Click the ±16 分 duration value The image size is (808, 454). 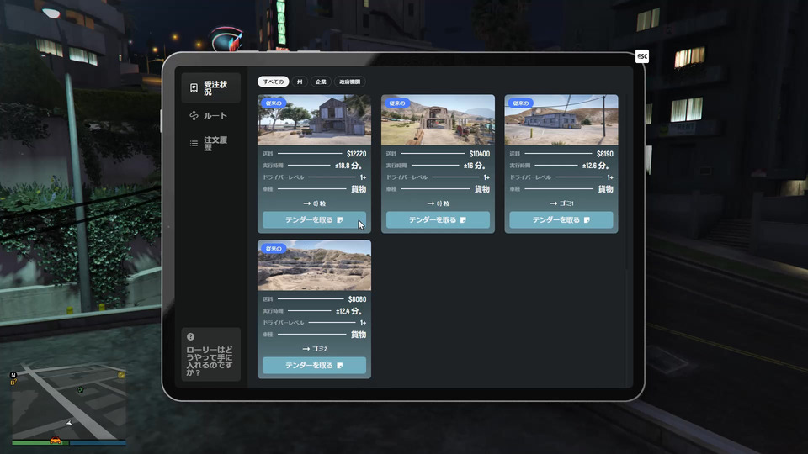[x=474, y=166]
